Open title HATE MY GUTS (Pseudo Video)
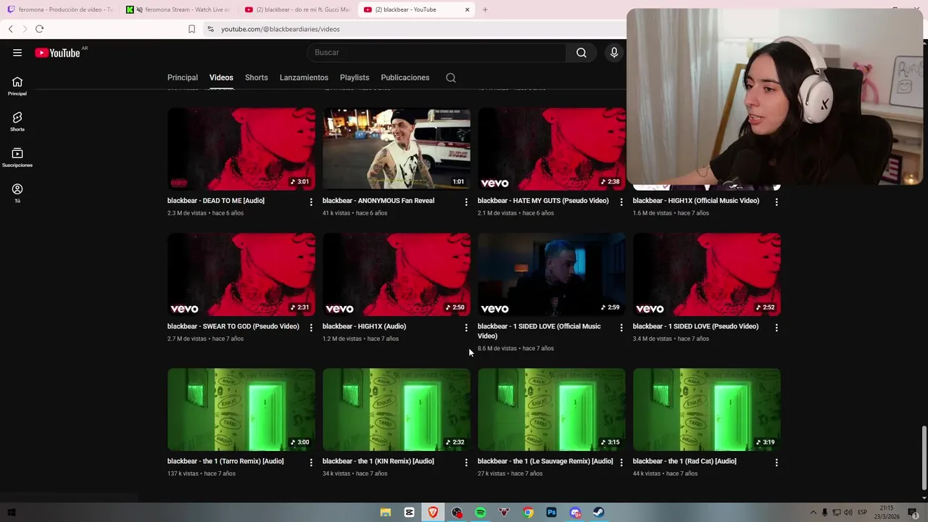This screenshot has width=928, height=522. point(543,201)
